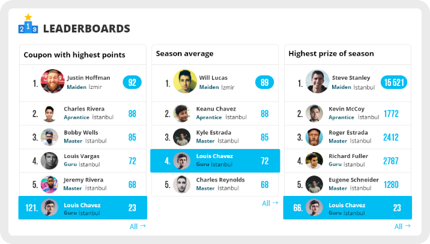
Task: Open All link under Coupon with highest points
Action: pyautogui.click(x=138, y=227)
